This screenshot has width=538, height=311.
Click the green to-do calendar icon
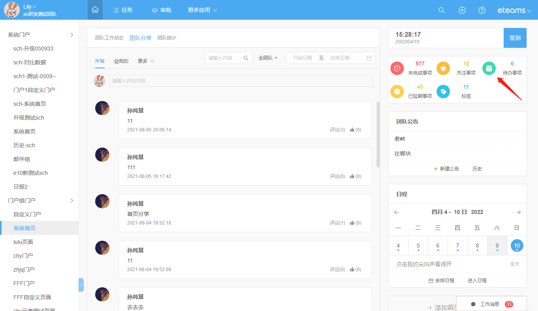(x=489, y=68)
